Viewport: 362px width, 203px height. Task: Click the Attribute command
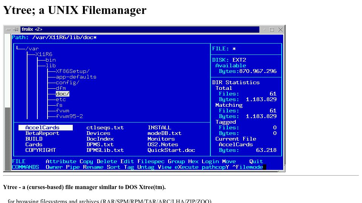point(61,161)
